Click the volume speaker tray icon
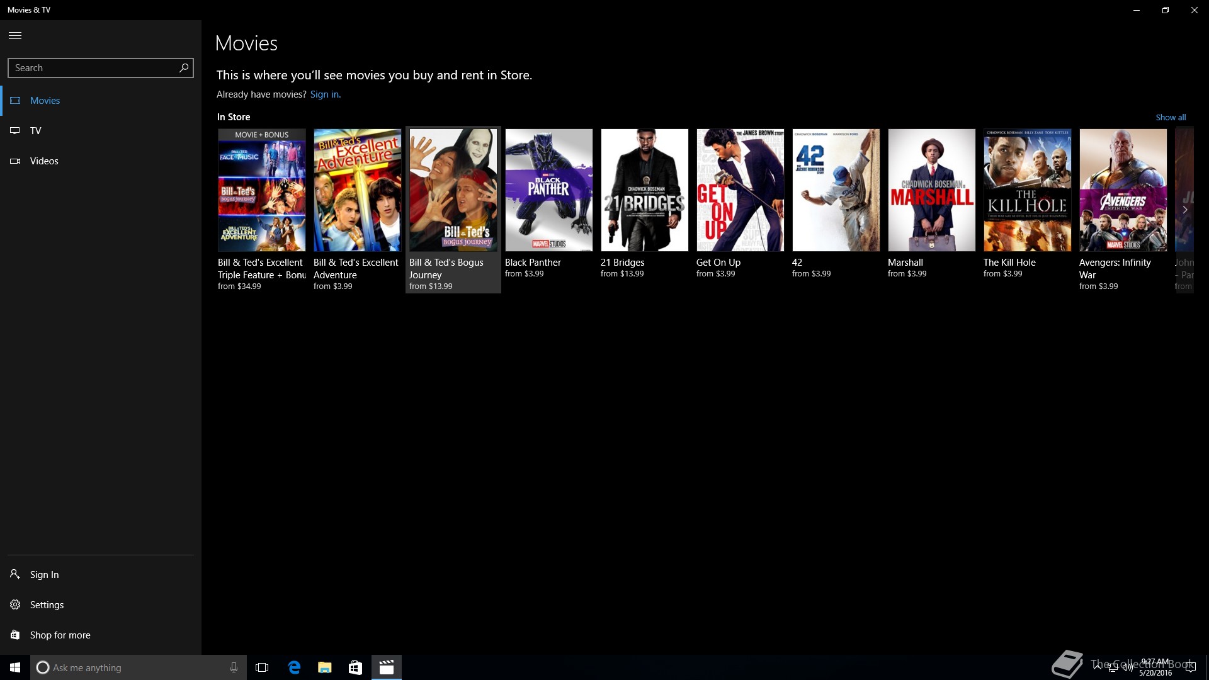The width and height of the screenshot is (1209, 680). coord(1127,668)
